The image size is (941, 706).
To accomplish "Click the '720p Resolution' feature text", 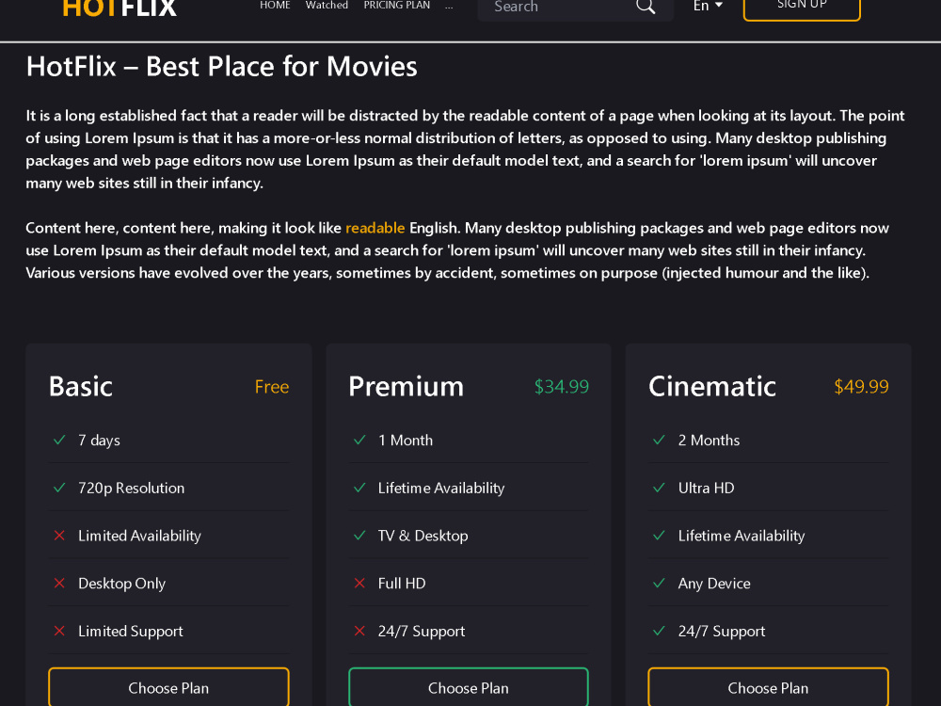I will coord(132,488).
